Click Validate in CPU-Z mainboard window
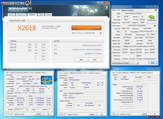This screenshot has width=163, height=119. (x=92, y=114)
